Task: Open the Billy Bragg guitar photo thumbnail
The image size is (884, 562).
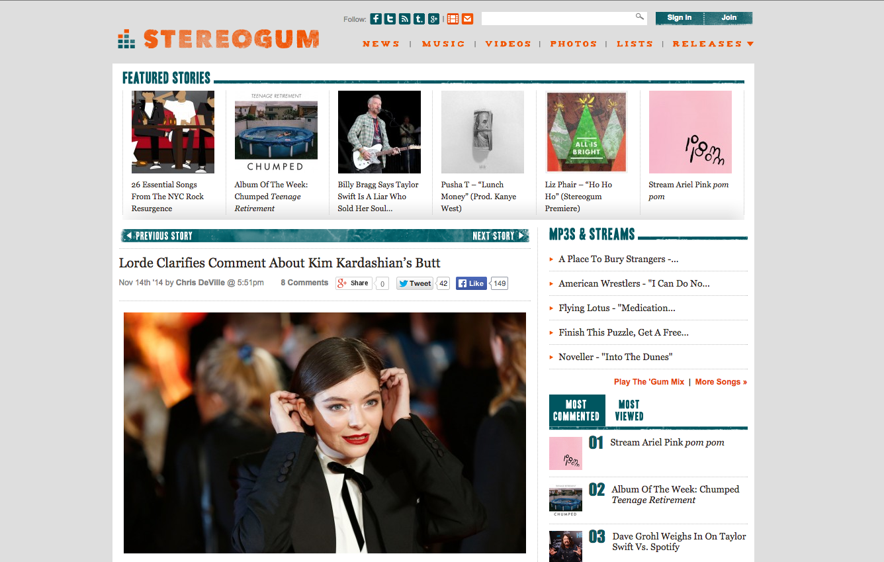Action: (379, 132)
